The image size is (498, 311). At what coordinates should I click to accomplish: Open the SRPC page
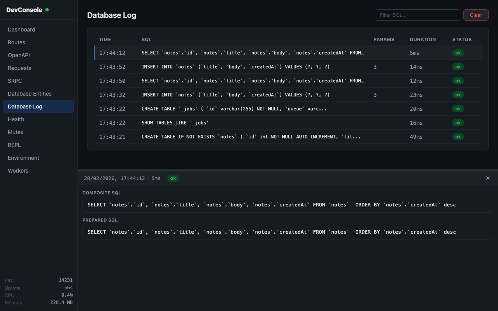[x=39, y=81]
